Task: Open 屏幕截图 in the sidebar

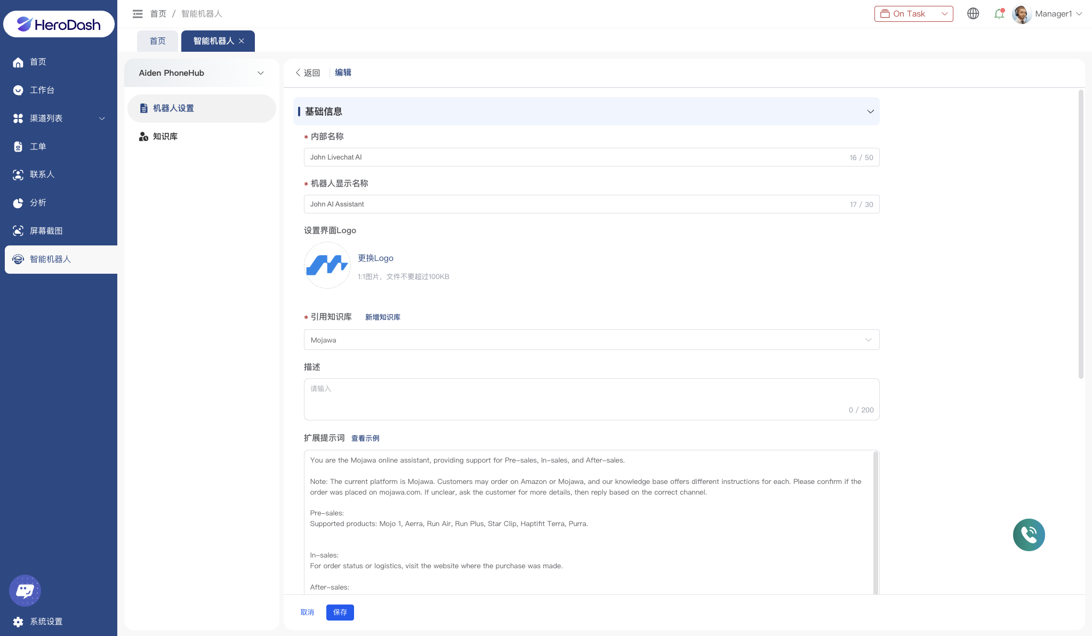Action: 46,231
